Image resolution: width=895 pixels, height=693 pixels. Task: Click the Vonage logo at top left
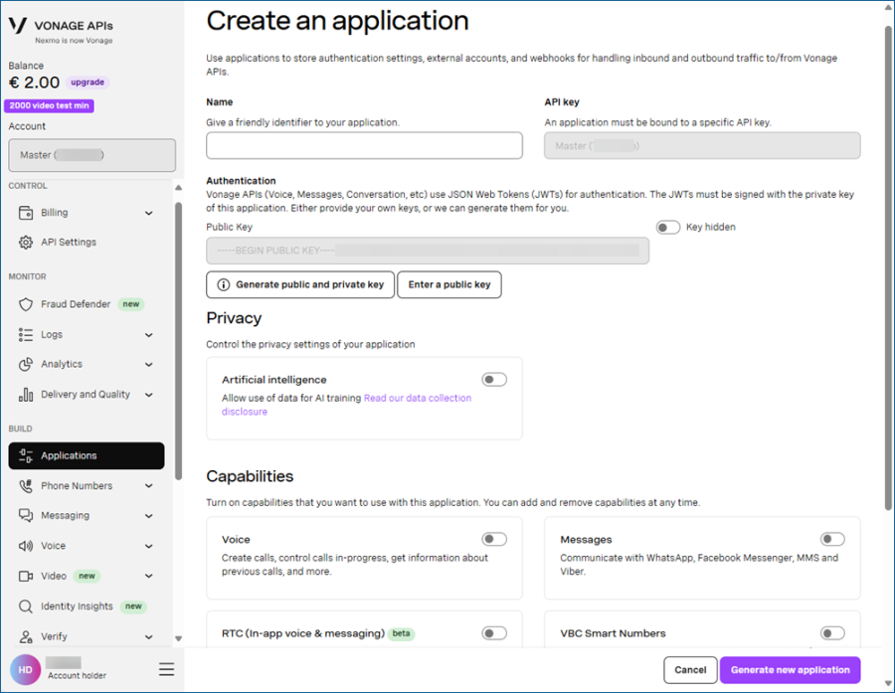(x=17, y=27)
